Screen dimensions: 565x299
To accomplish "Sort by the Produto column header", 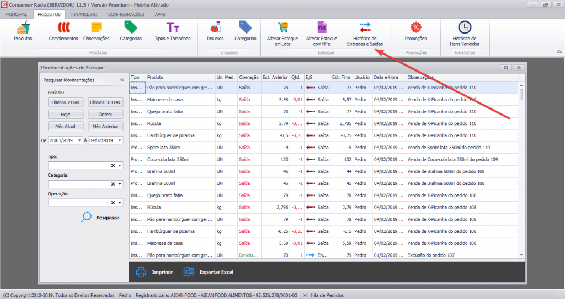I will tap(180, 77).
